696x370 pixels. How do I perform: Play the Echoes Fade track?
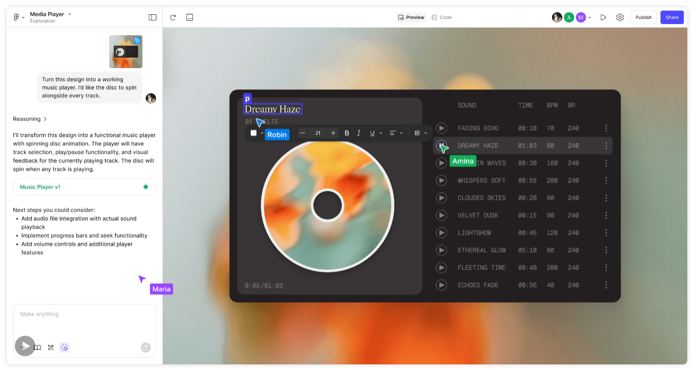tap(441, 285)
